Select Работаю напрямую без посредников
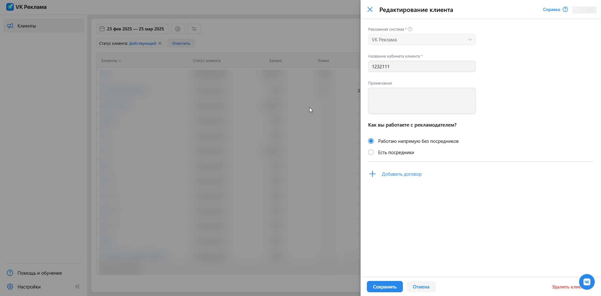This screenshot has width=601, height=296. point(371,141)
